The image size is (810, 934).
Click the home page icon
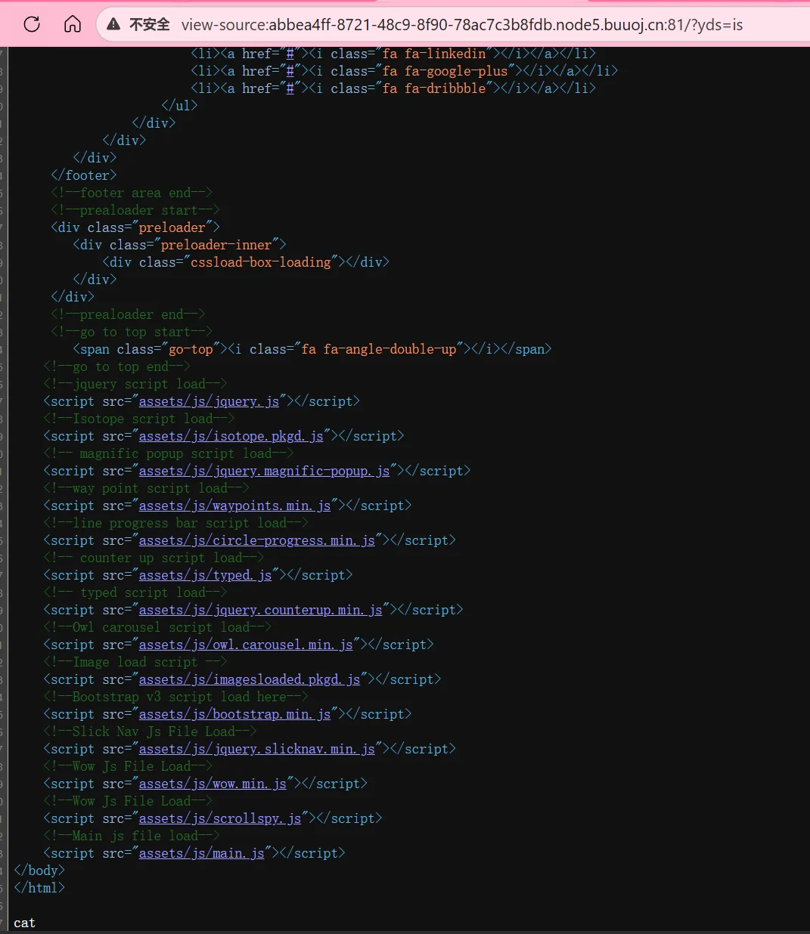click(73, 24)
